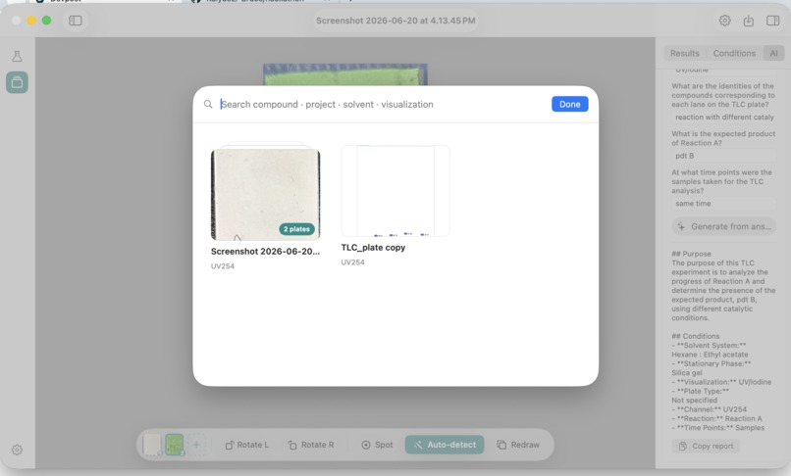
Task: Switch to the Results tab
Action: [x=685, y=54]
